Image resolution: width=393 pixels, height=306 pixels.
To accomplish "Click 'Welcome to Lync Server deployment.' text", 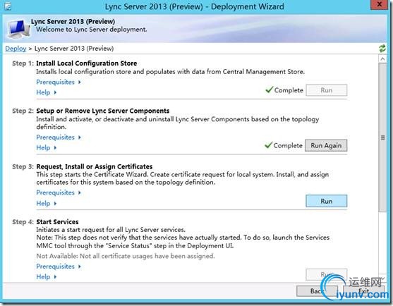I will pos(91,30).
